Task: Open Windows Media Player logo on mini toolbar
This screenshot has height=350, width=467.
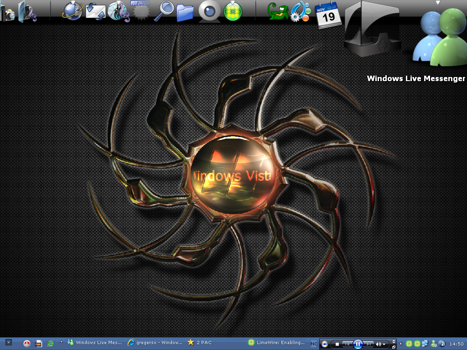Action: (324, 344)
